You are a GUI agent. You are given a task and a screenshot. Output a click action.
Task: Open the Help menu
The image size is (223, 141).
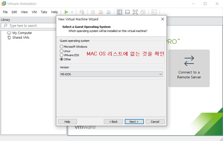(x=54, y=12)
